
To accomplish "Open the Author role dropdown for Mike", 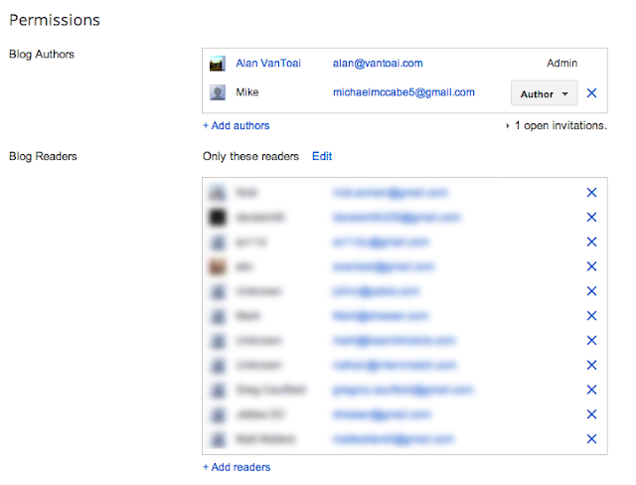I will [x=544, y=93].
